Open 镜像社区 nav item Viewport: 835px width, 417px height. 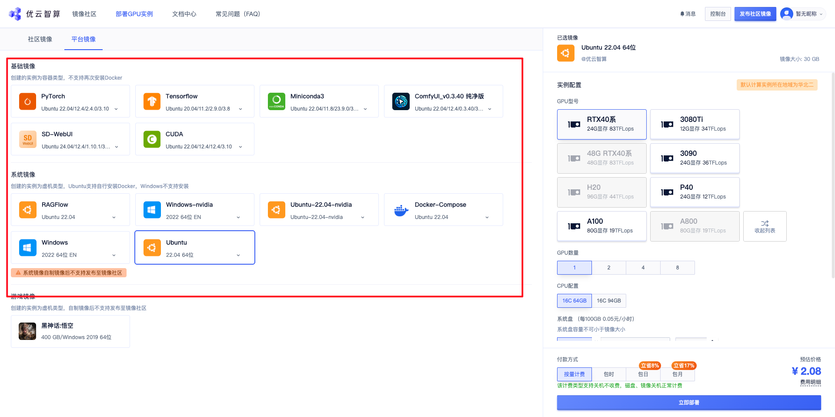tap(84, 14)
